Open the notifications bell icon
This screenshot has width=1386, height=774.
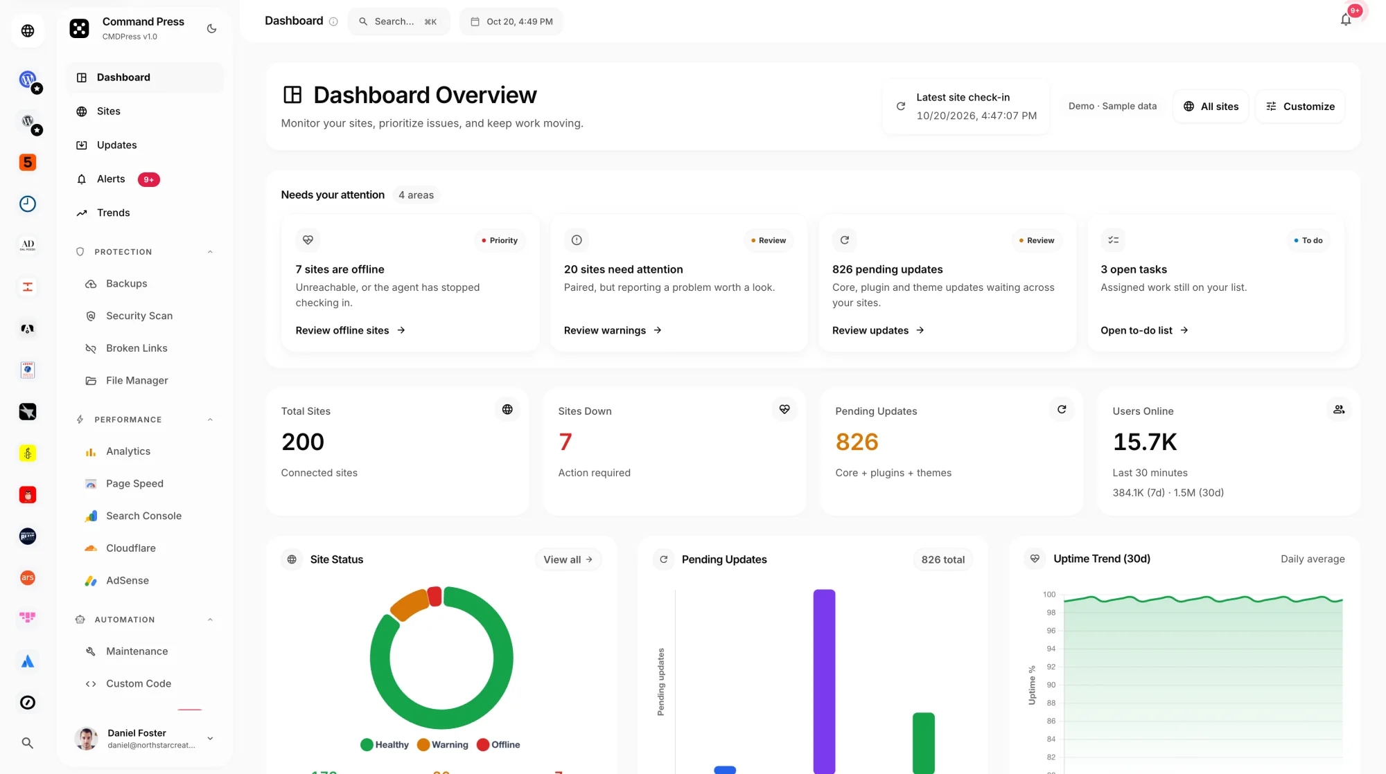pos(1346,20)
